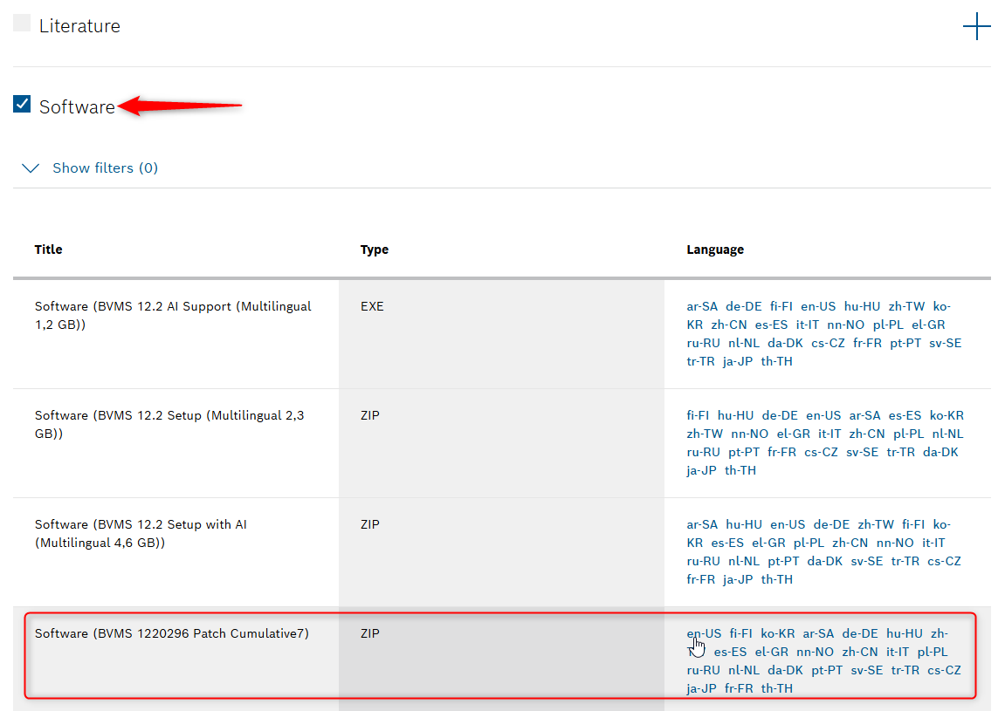Click the Title column header

pyautogui.click(x=48, y=250)
